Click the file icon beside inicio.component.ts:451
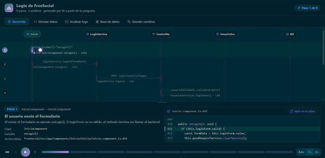 point(169,111)
